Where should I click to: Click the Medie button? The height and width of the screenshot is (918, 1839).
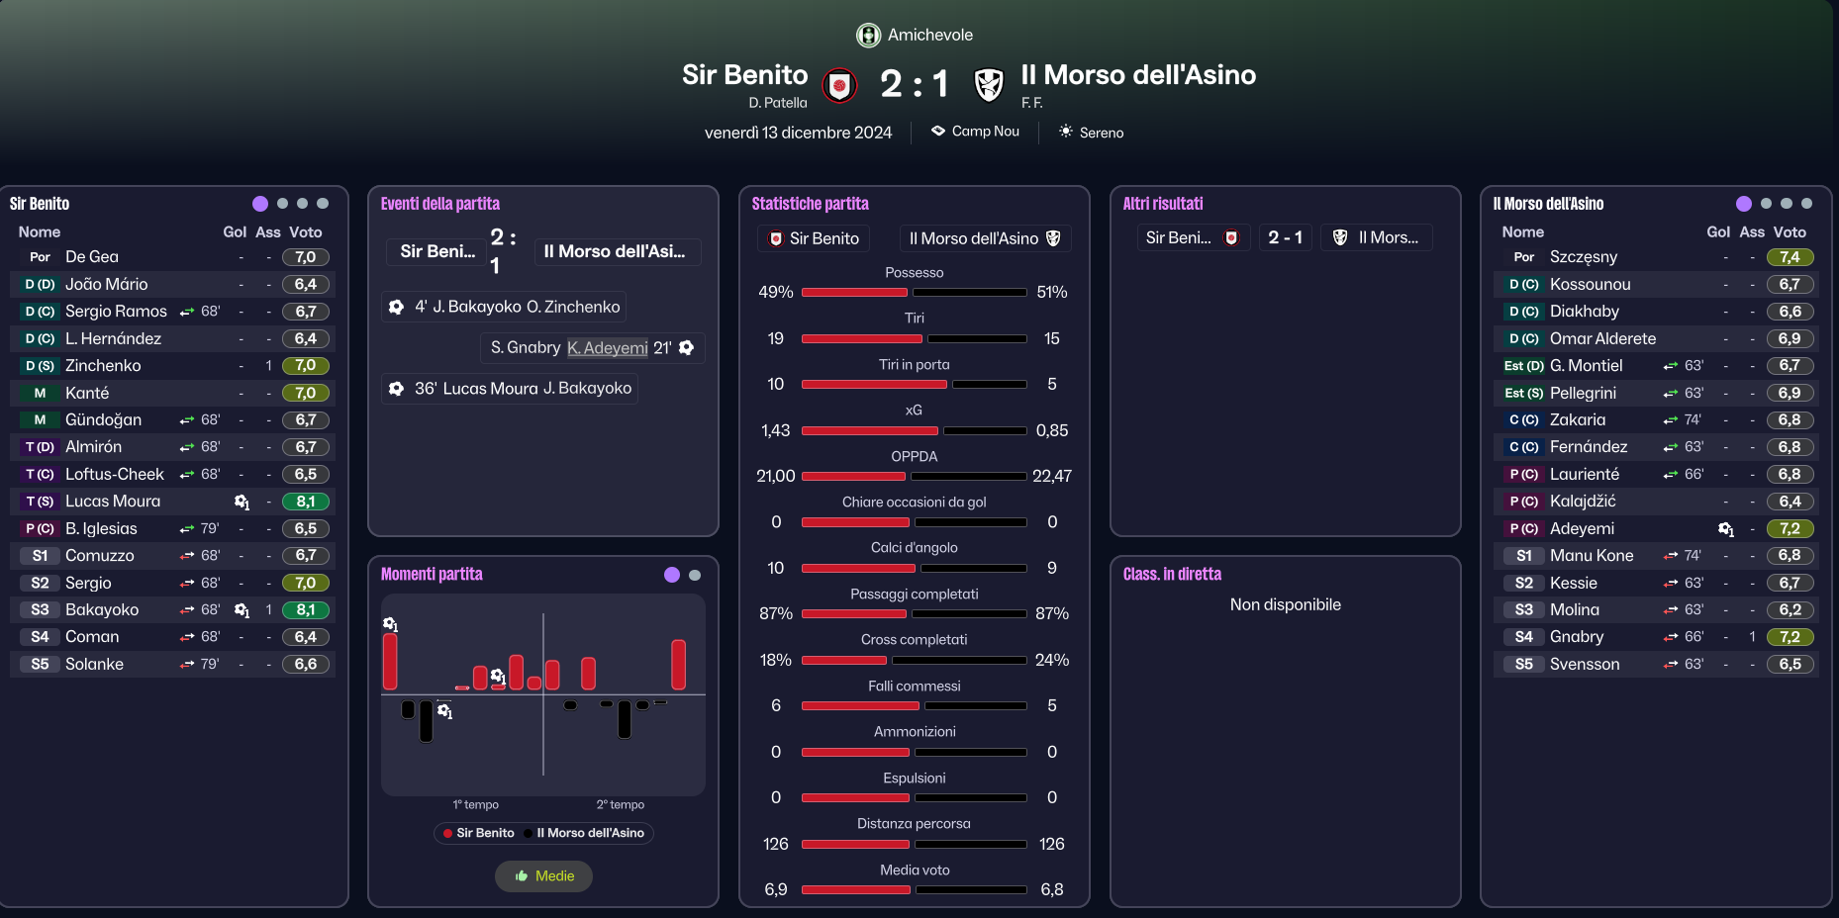(x=543, y=876)
